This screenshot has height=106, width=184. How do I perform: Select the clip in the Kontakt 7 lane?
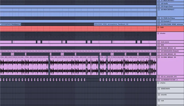(78, 21)
